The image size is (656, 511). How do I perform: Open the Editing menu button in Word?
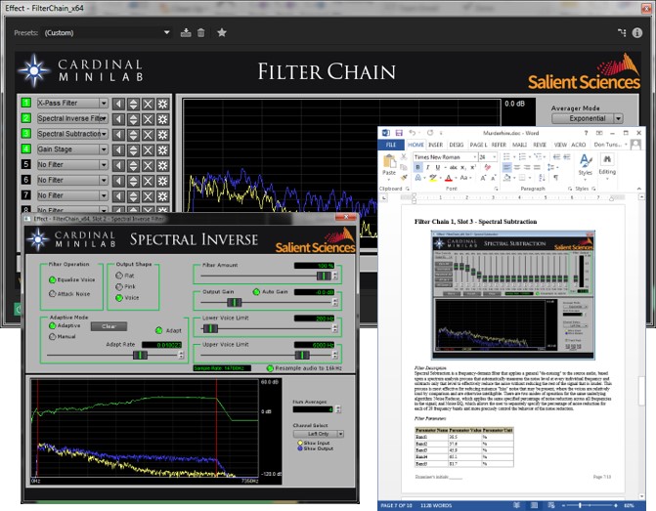pyautogui.click(x=607, y=166)
